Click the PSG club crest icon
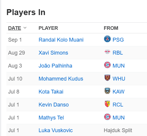 [107, 39]
